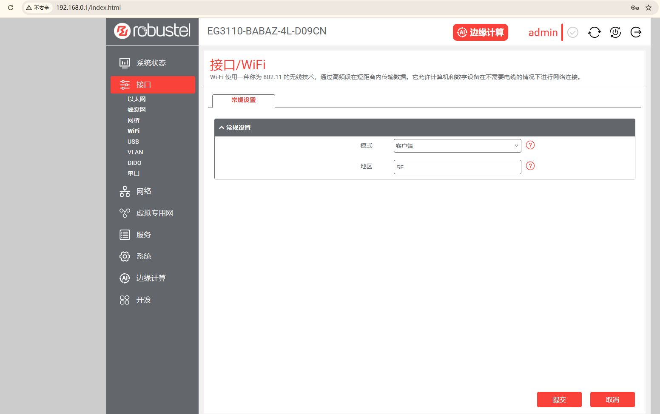This screenshot has height=414, width=660.
Task: Click the 网络 network topology icon
Action: pos(125,191)
